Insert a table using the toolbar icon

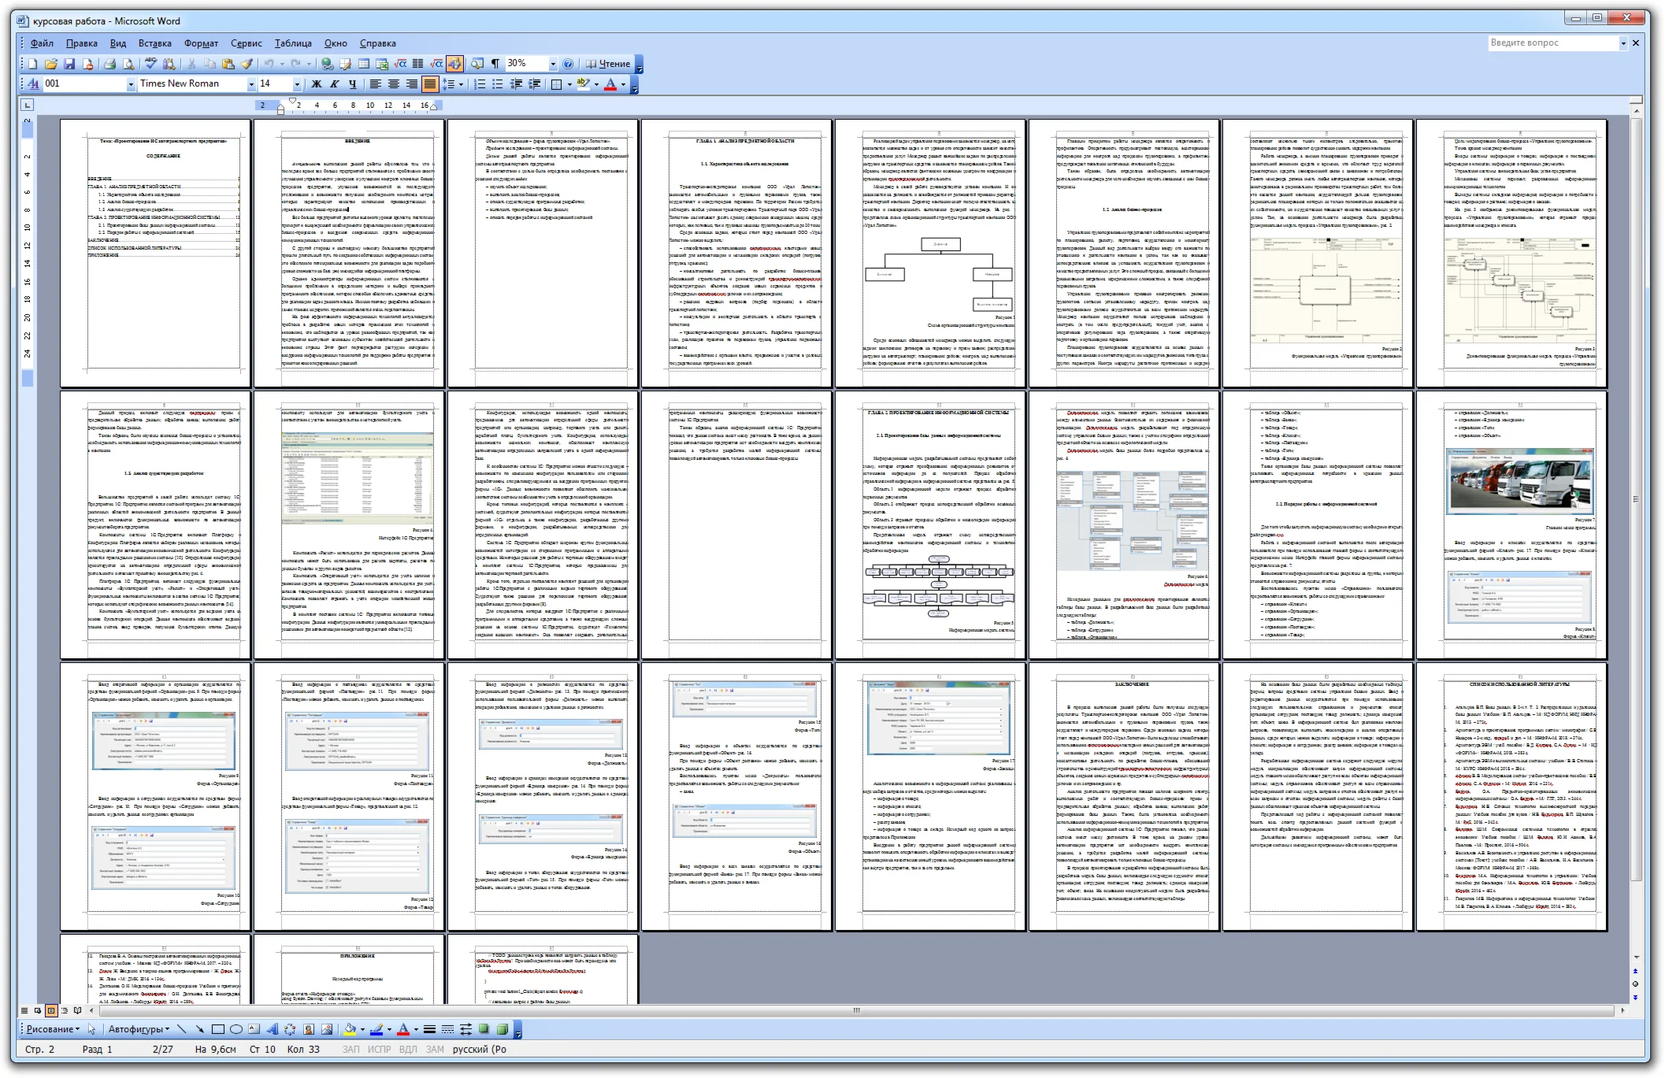point(364,64)
